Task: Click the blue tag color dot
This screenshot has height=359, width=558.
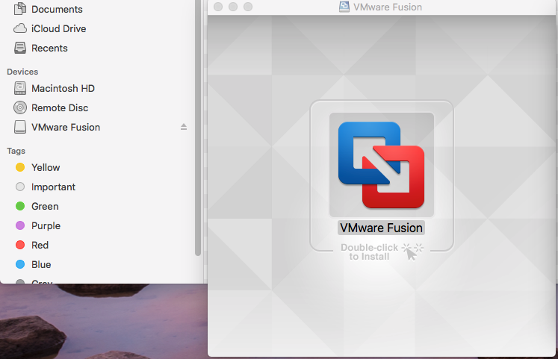Action: pyautogui.click(x=20, y=264)
